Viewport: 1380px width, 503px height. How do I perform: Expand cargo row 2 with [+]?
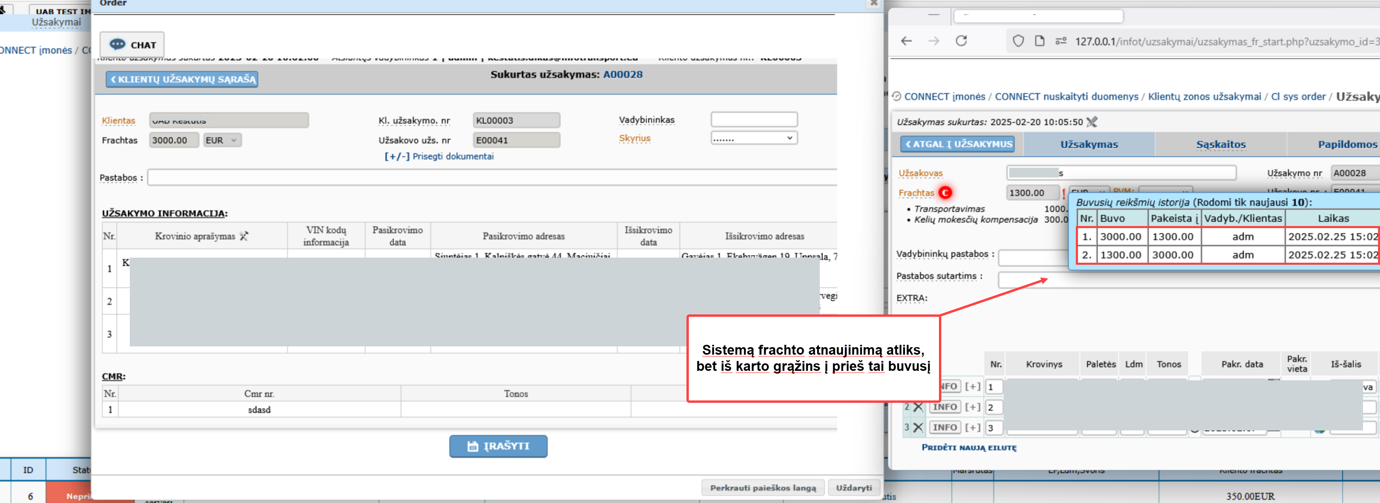tap(973, 407)
